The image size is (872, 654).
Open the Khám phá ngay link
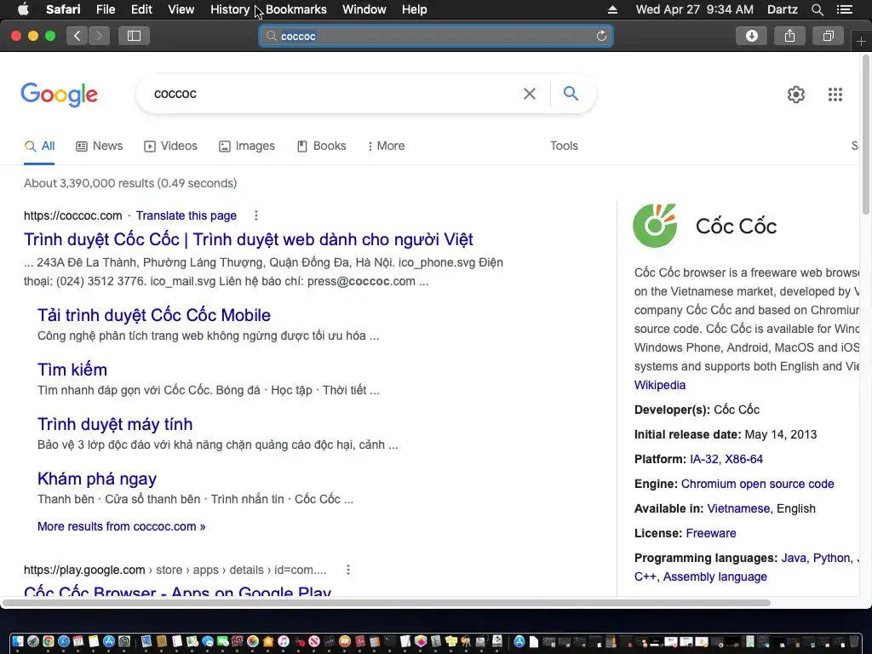pos(97,479)
